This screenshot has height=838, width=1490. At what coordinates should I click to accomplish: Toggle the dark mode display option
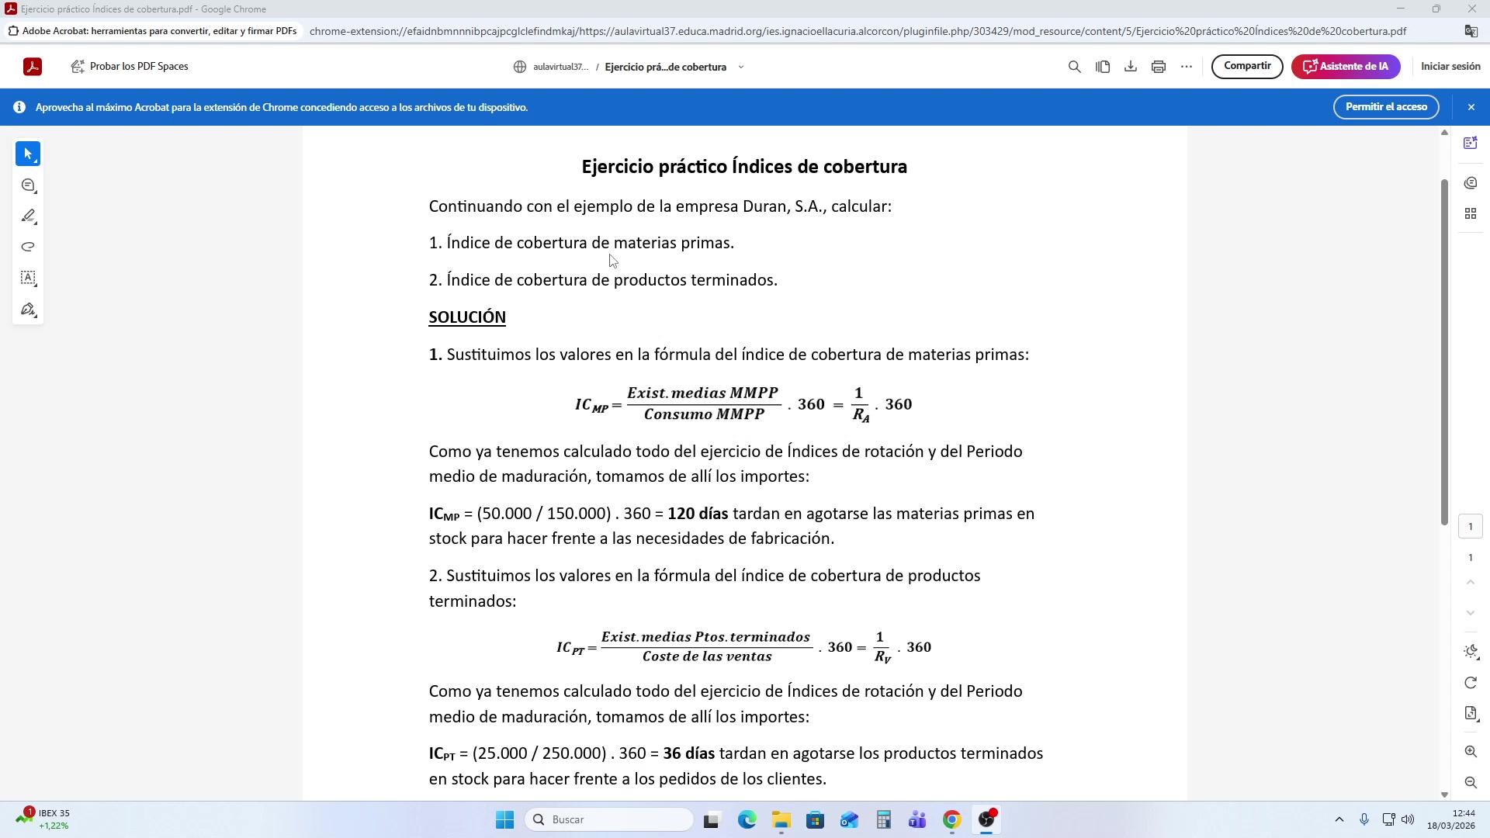click(x=1470, y=652)
